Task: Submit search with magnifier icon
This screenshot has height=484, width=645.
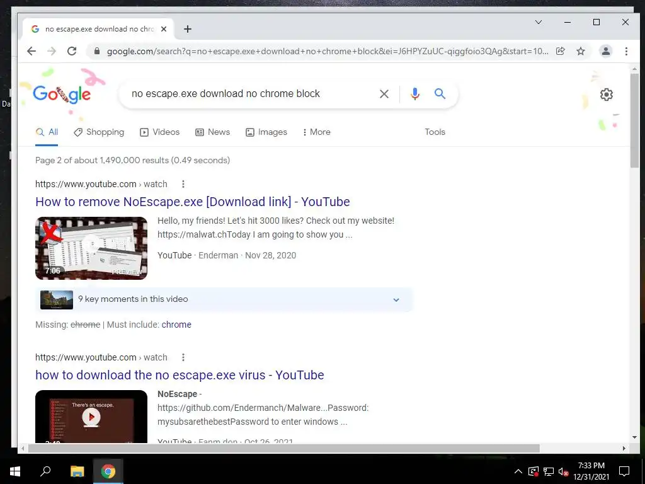Action: point(440,94)
